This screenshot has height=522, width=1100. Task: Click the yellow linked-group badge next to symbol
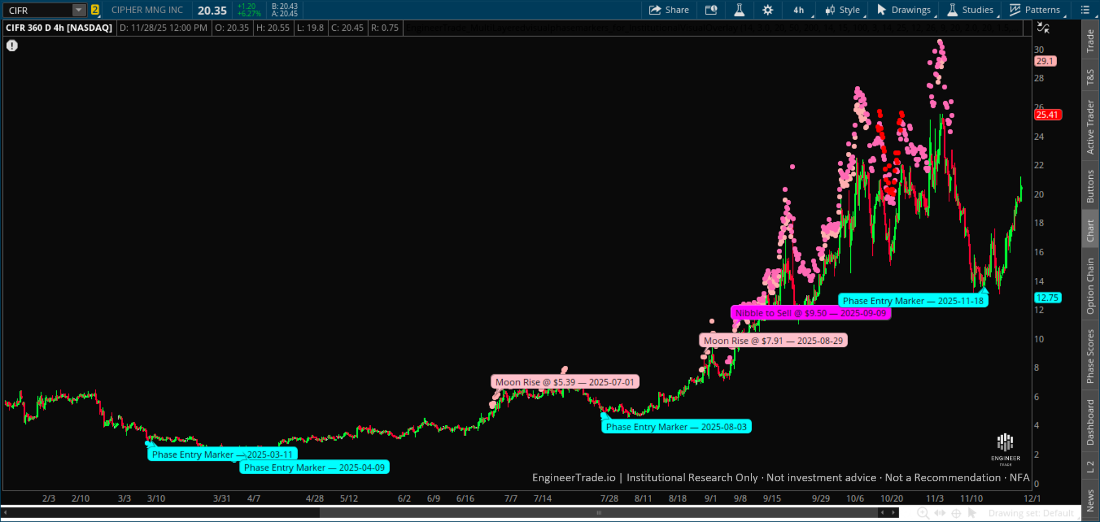96,9
